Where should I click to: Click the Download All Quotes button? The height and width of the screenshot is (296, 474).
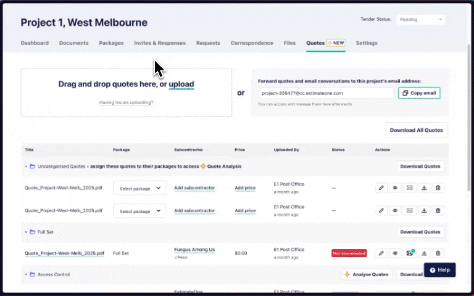417,130
